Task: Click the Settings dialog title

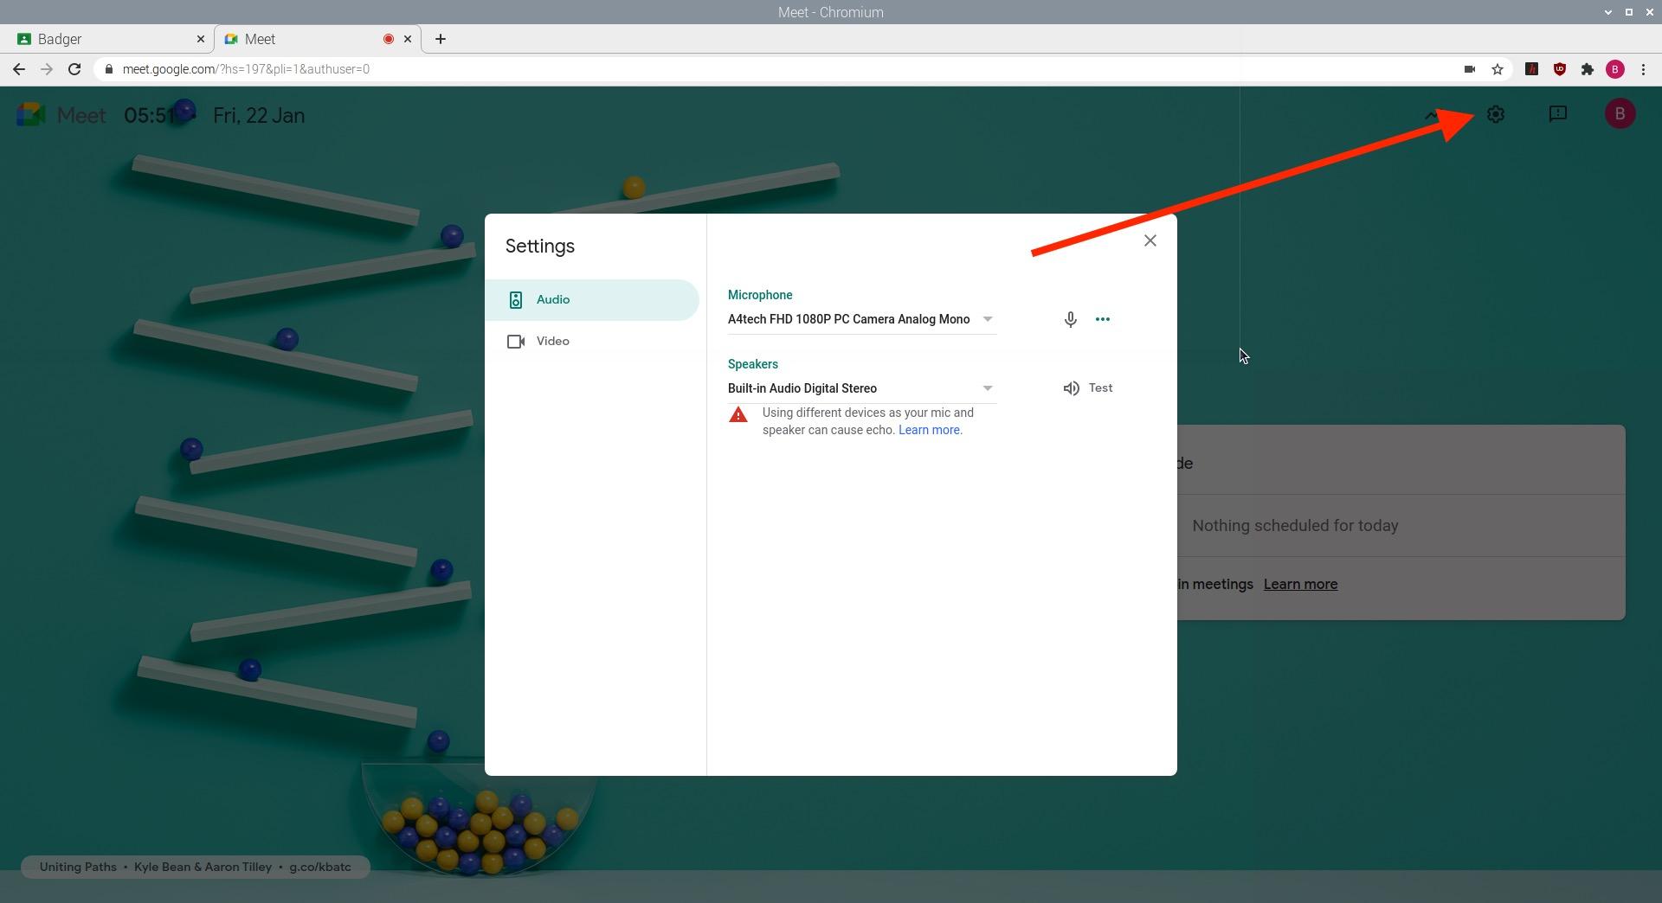Action: coord(540,247)
